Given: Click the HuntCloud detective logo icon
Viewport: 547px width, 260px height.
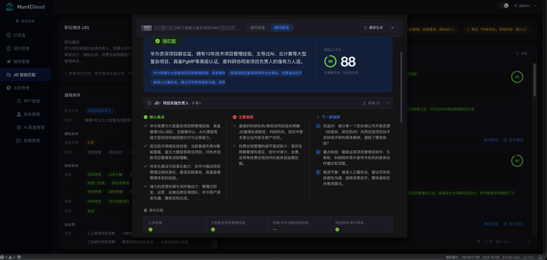Looking at the screenshot, I should coord(10,7).
